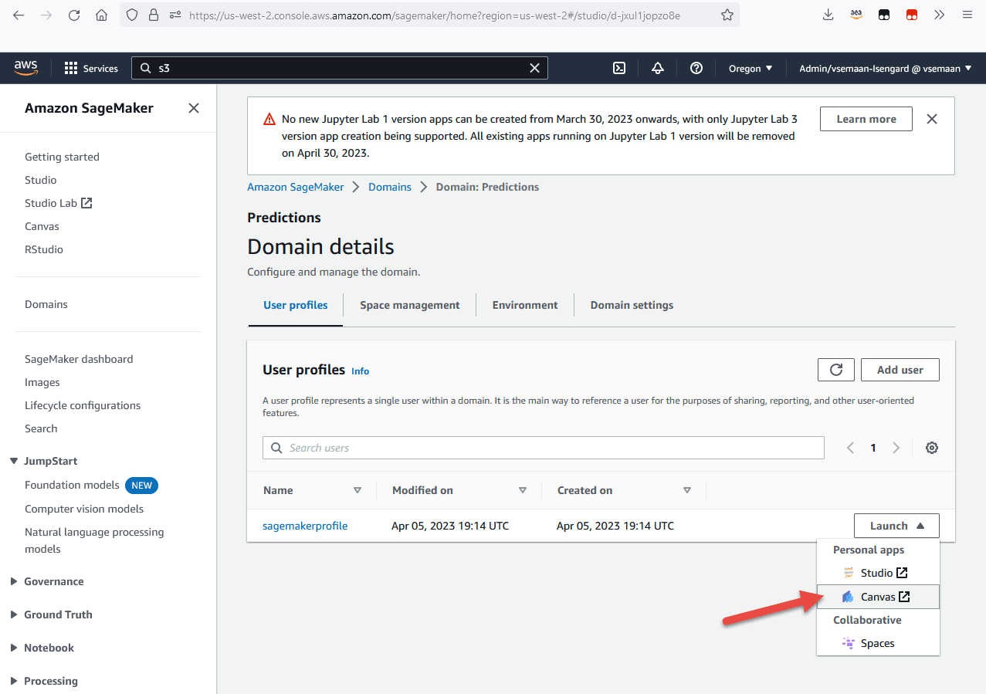The image size is (986, 694).
Task: Collapse the JumpStart section
Action: (14, 461)
